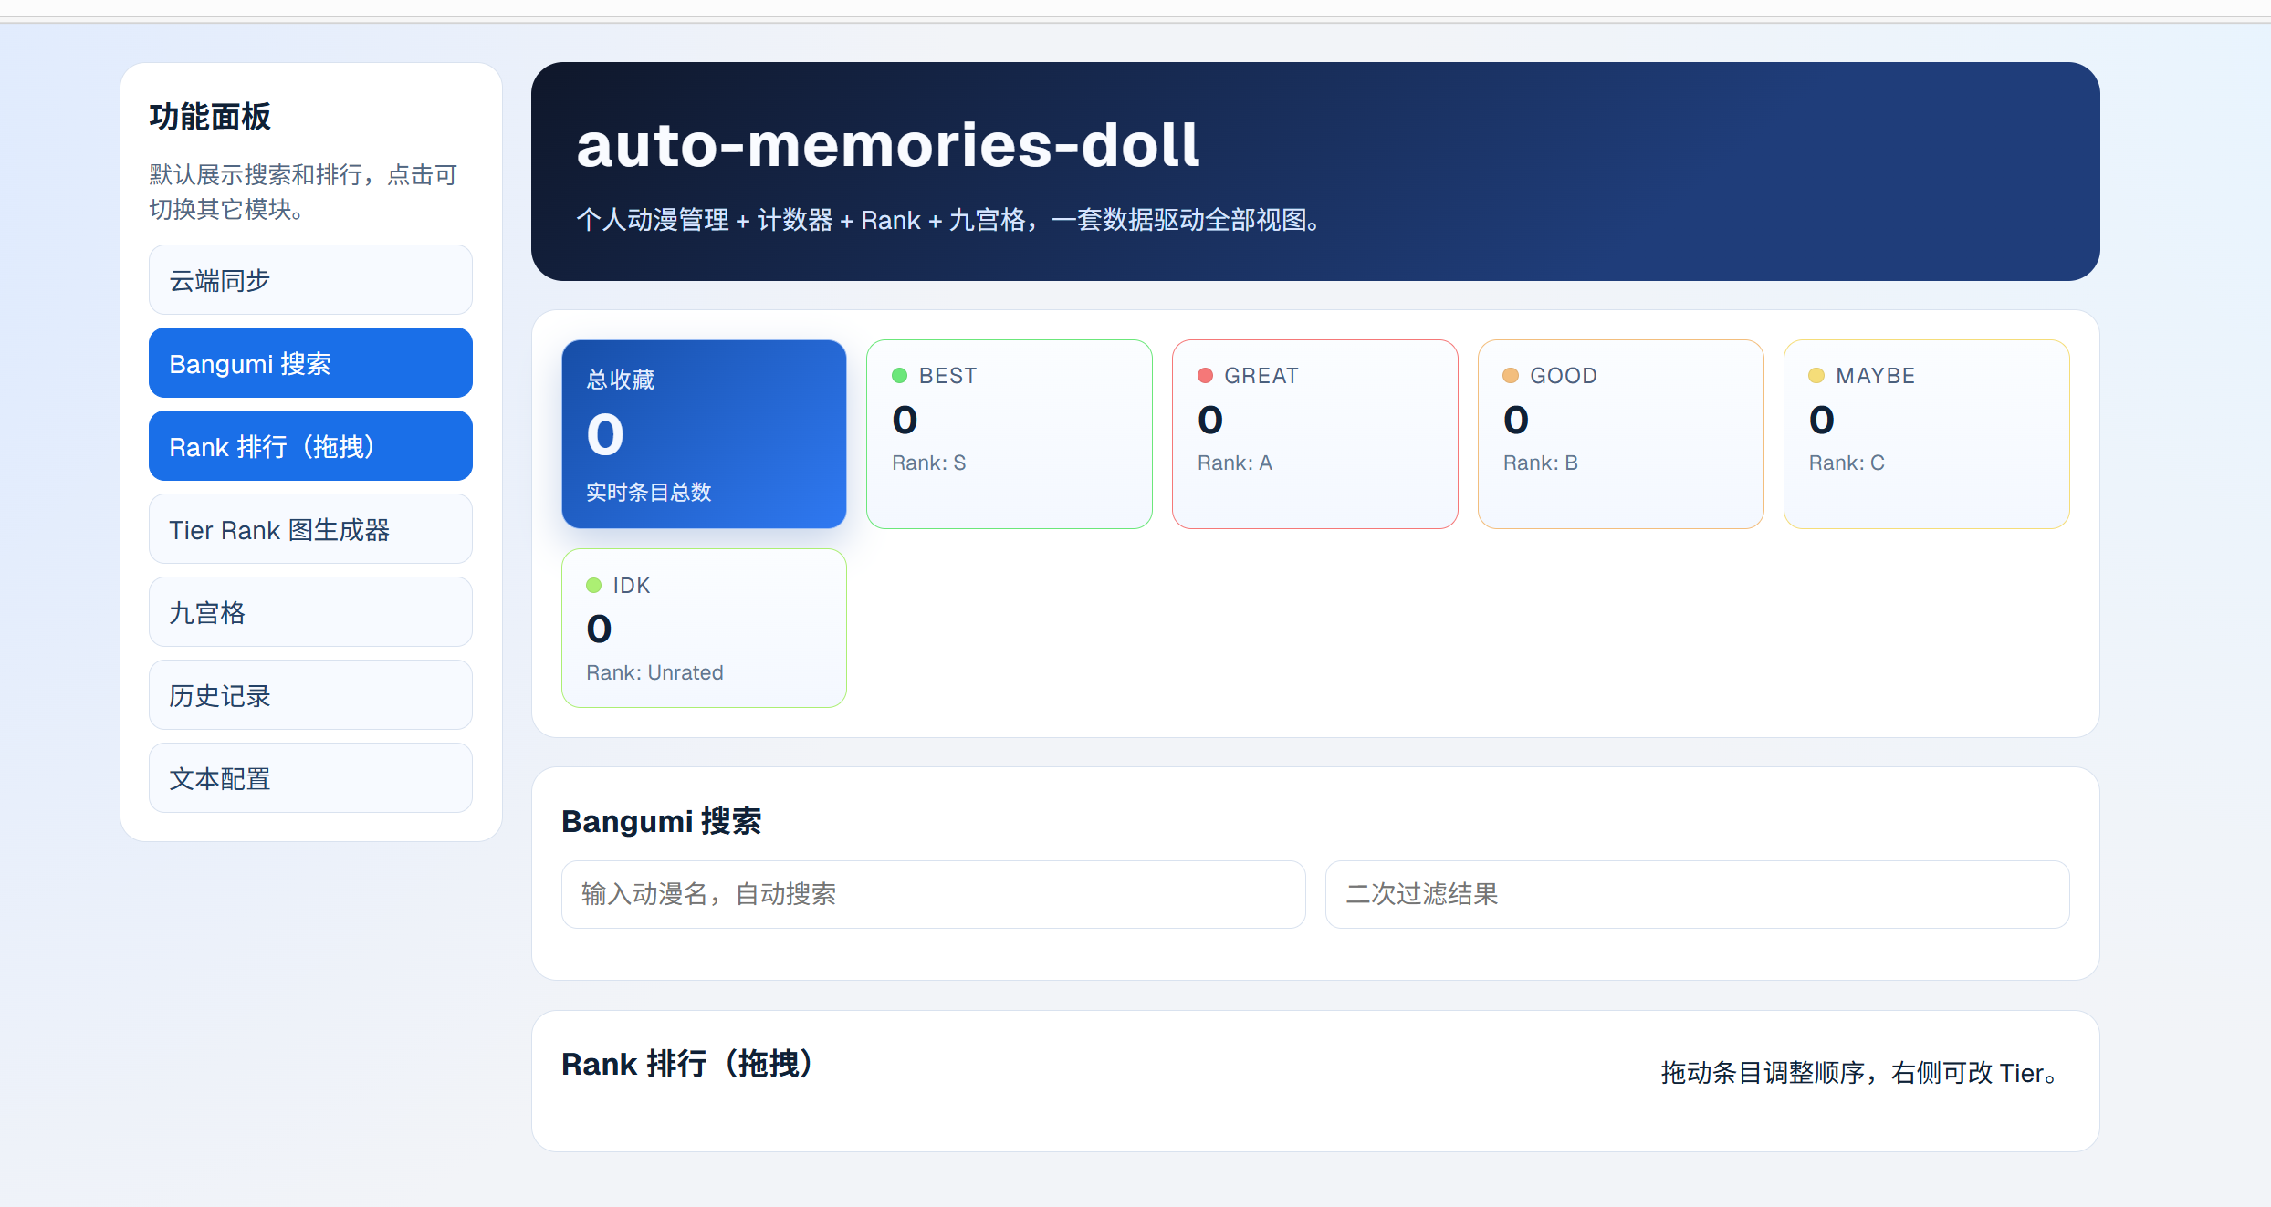Click the red status dot on GREAT card
The height and width of the screenshot is (1207, 2271).
point(1207,374)
